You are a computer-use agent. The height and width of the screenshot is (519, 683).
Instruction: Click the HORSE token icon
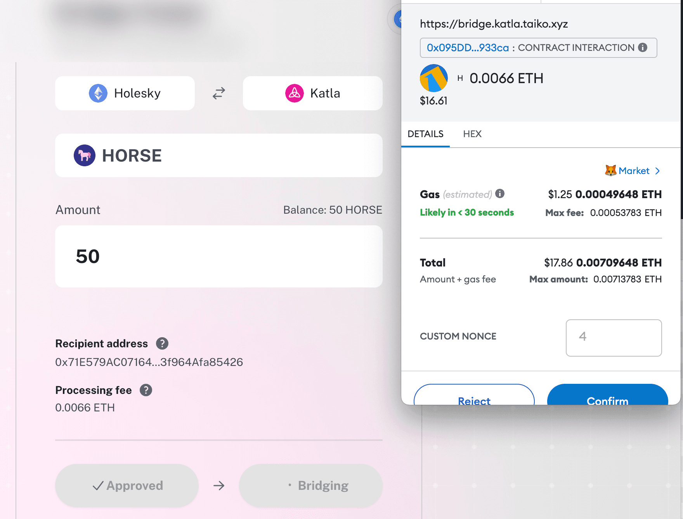click(x=85, y=155)
